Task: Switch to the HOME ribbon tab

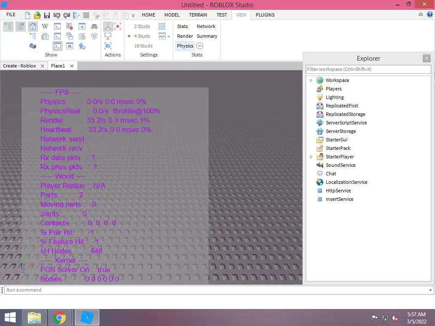Action: click(148, 15)
